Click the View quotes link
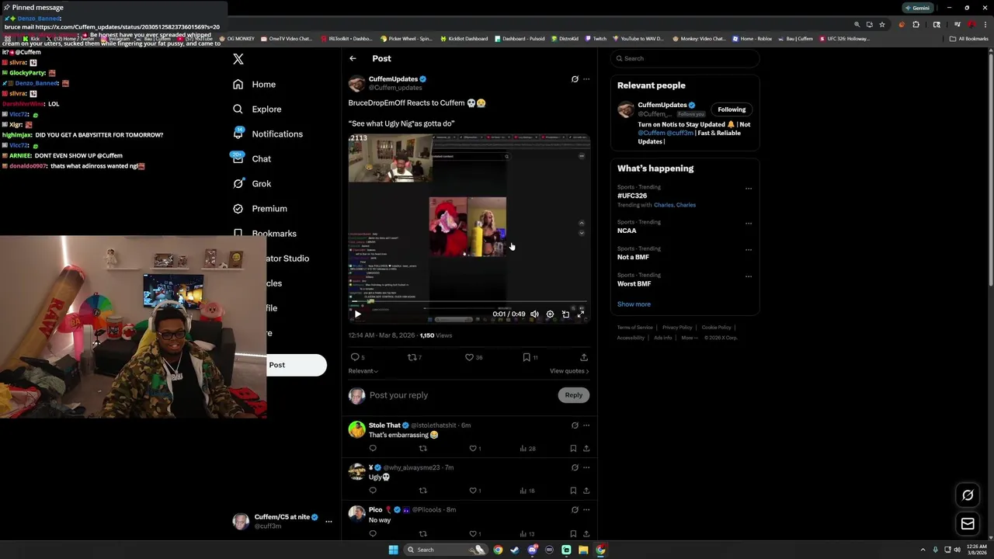The height and width of the screenshot is (559, 994). (x=569, y=371)
